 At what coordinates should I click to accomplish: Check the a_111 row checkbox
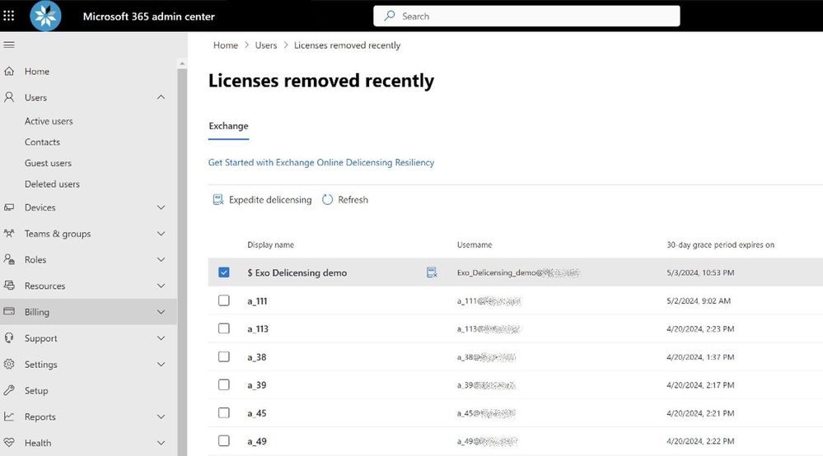tap(224, 300)
